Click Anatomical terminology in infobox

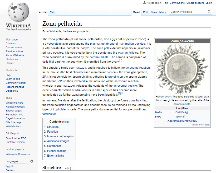(182, 121)
